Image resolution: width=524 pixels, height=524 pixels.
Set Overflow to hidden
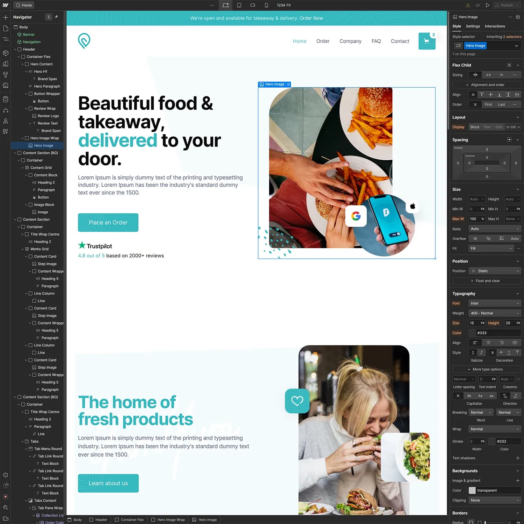coord(488,239)
